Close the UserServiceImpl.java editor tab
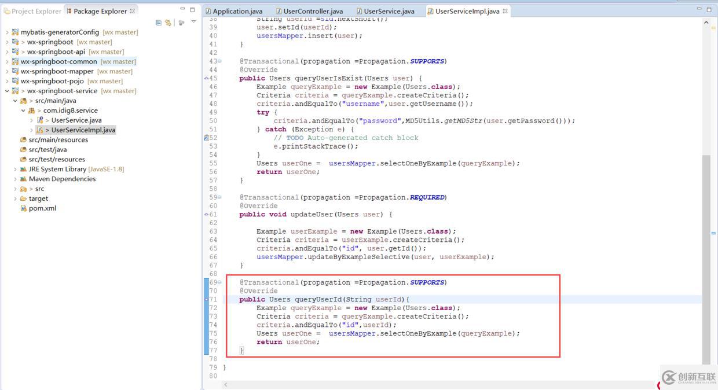The width and height of the screenshot is (718, 390). 505,11
